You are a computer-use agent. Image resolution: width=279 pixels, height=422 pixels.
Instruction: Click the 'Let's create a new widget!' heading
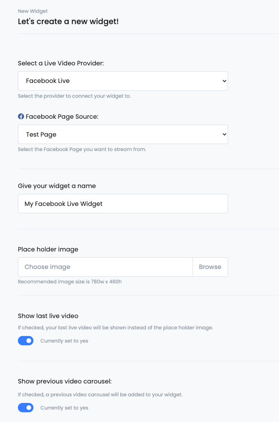tap(68, 21)
